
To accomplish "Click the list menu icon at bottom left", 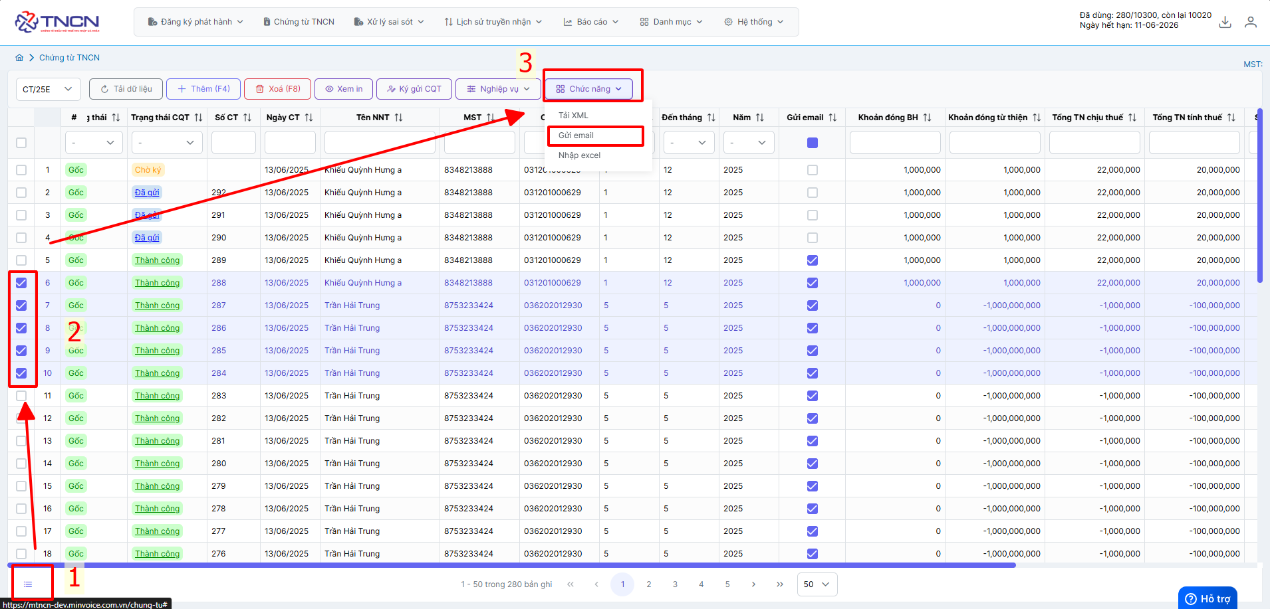I will (x=28, y=584).
